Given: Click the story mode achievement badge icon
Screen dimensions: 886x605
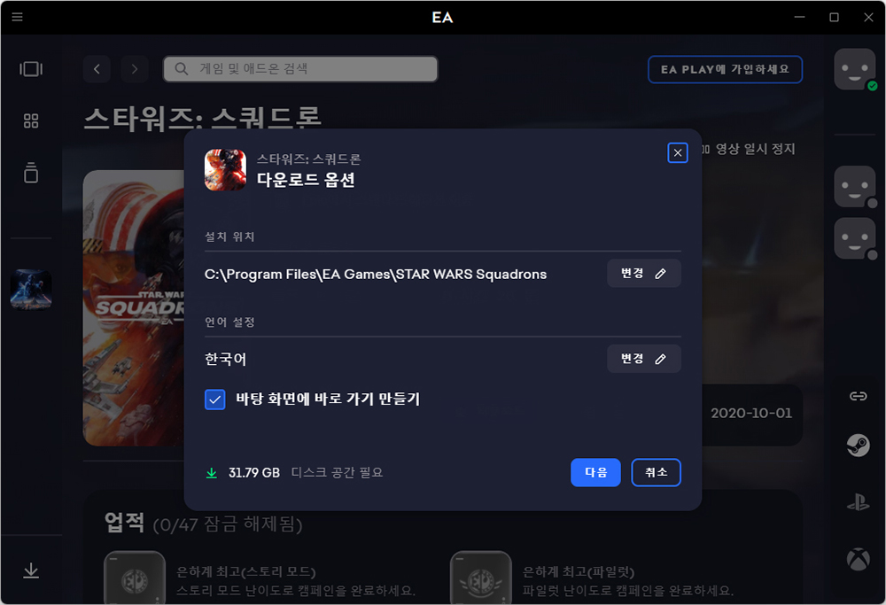Looking at the screenshot, I should click(x=135, y=578).
